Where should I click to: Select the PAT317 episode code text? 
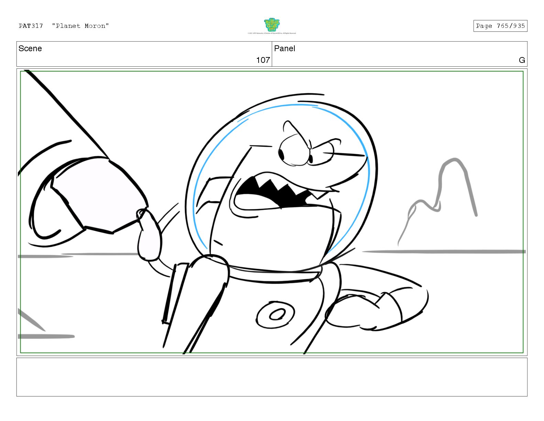coord(31,26)
